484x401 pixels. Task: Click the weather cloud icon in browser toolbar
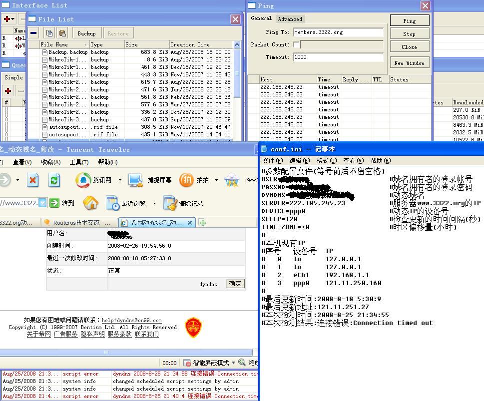[x=232, y=180]
